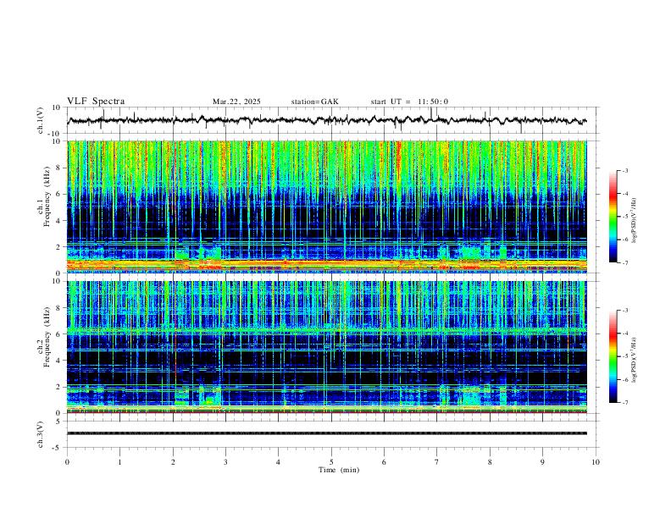Viewport: 671px width, 518px height.
Task: Click the "6" kHz tick of ch.2 spectrogram
Action: pyautogui.click(x=58, y=334)
